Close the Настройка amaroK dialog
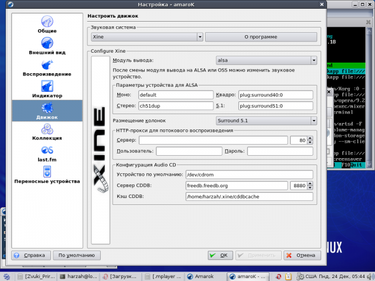Screen dimensions: 375x281 pos(322,4)
